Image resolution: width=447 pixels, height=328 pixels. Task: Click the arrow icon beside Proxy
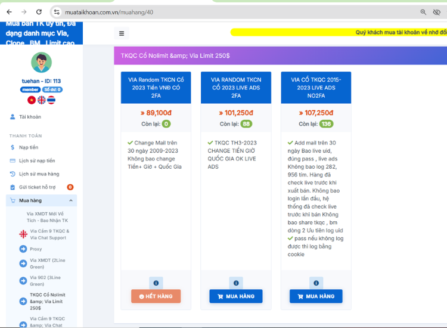(x=23, y=249)
